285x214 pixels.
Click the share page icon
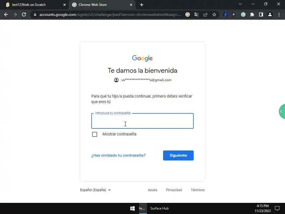[205, 14]
